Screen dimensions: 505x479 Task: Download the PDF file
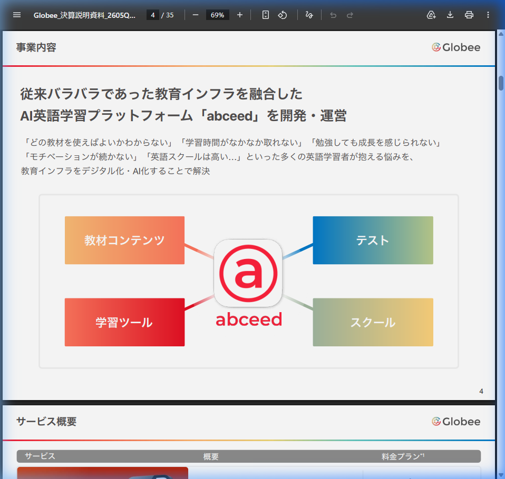pos(450,15)
